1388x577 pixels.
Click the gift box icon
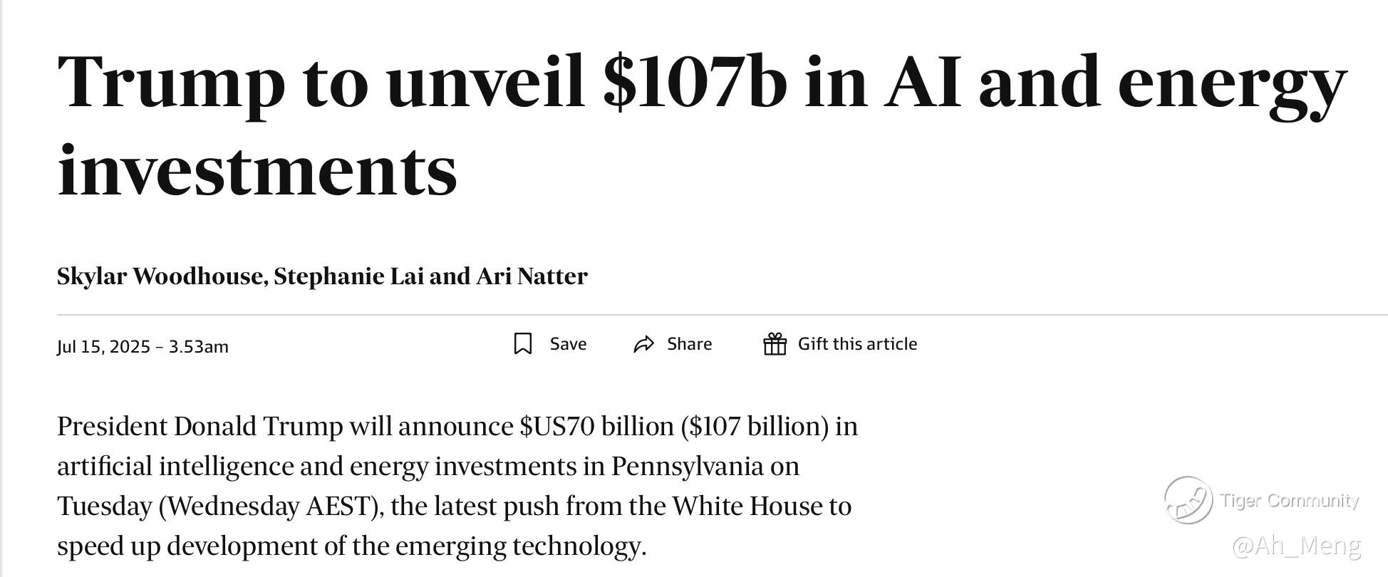click(x=775, y=344)
